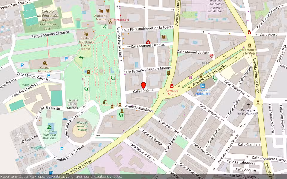Select the Calle Apero label

click(268, 35)
